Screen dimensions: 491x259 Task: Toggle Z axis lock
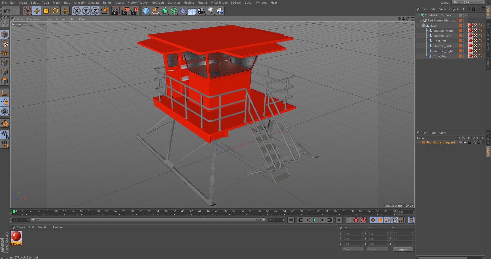pos(95,11)
